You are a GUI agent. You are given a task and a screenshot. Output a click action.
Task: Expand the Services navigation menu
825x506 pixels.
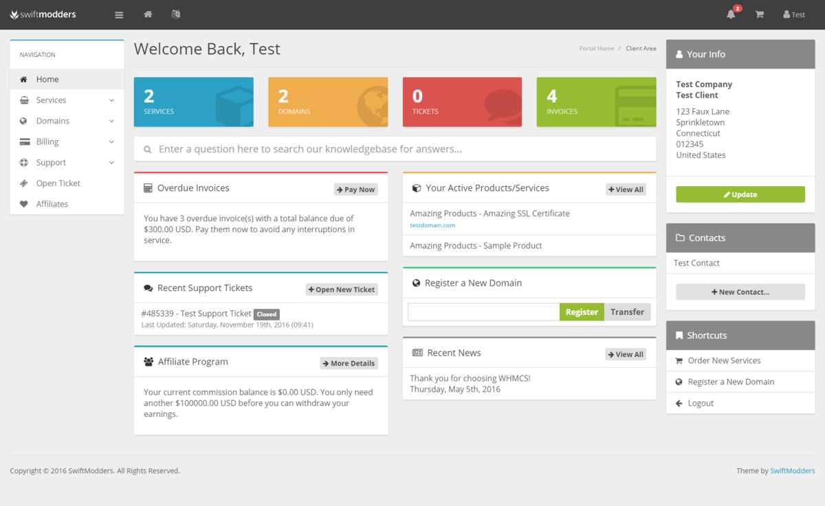coord(67,100)
